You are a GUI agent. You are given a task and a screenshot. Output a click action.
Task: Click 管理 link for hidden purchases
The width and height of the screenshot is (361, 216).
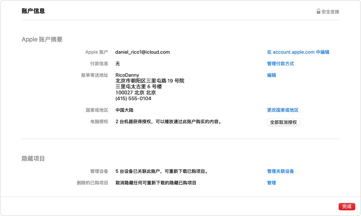coord(272,183)
